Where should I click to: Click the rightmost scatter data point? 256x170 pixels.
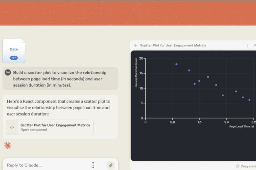click(249, 100)
